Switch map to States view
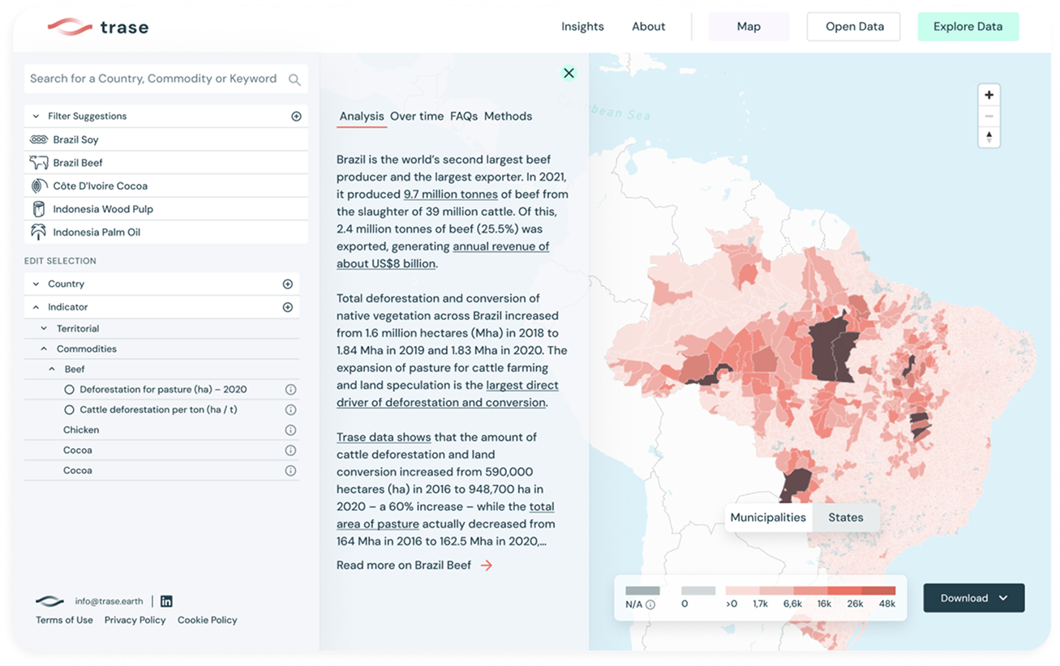This screenshot has width=1060, height=666. coord(846,518)
